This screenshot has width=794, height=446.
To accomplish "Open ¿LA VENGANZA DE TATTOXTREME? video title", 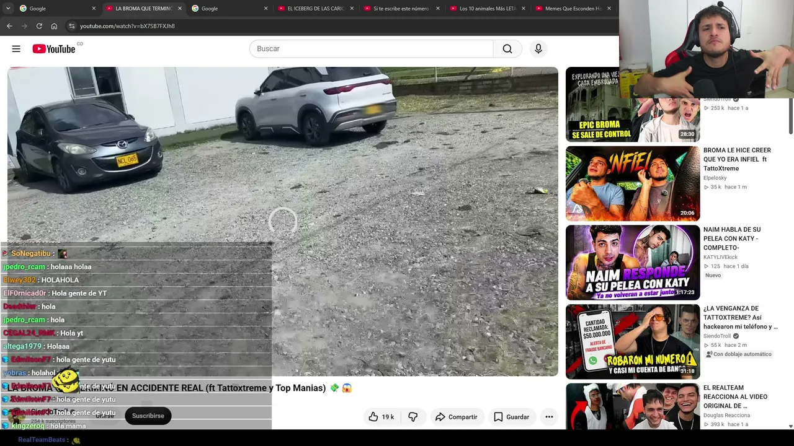I will (740, 317).
